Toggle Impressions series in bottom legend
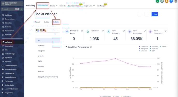178x97 pixels. click(x=106, y=96)
